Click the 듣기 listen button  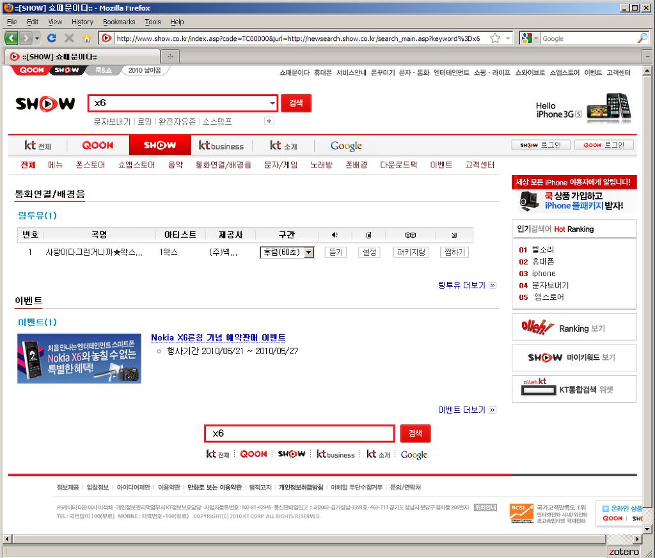click(x=336, y=252)
